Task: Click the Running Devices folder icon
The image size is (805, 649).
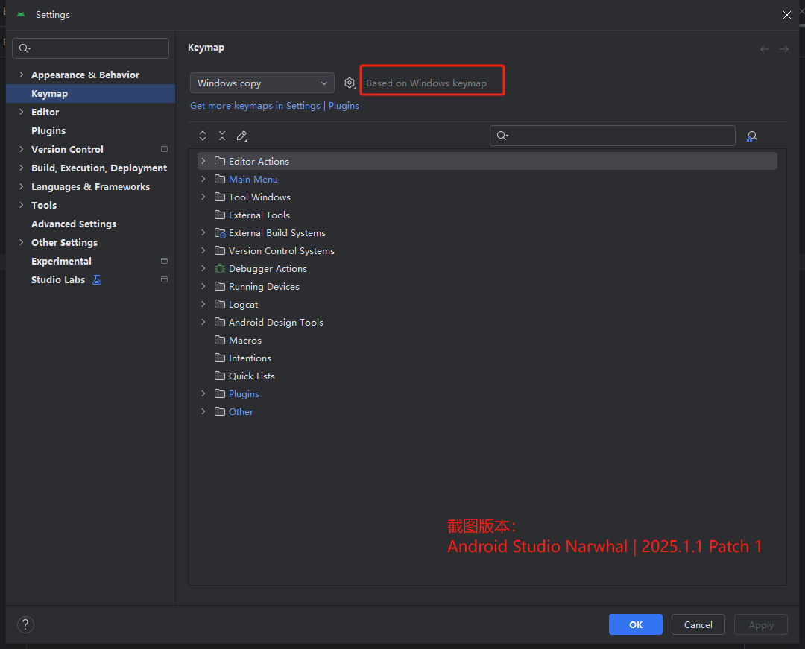Action: [220, 286]
